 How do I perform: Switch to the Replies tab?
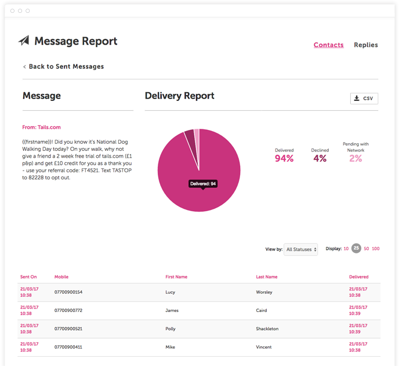366,45
